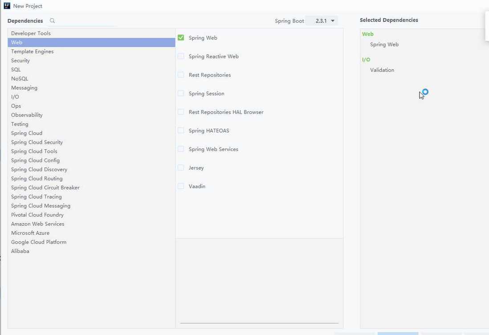The width and height of the screenshot is (489, 335).
Task: Open Spring Cloud Security category
Action: click(91, 142)
